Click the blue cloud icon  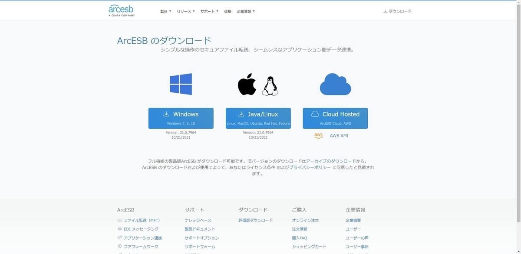click(x=335, y=84)
